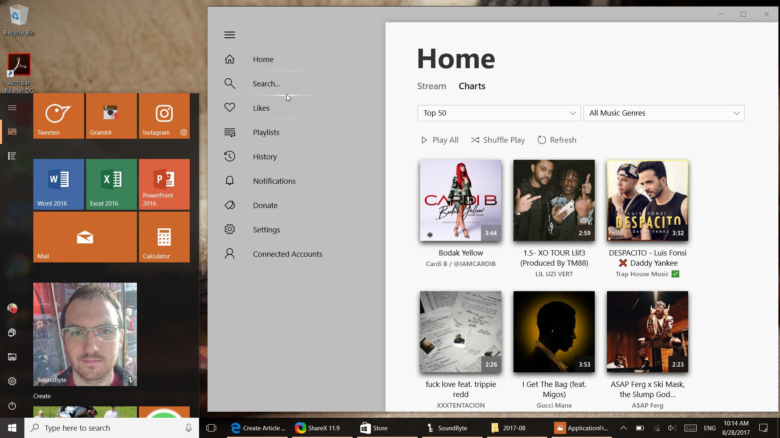Show hidden system tray icons chevron
The height and width of the screenshot is (438, 780).
tap(623, 428)
